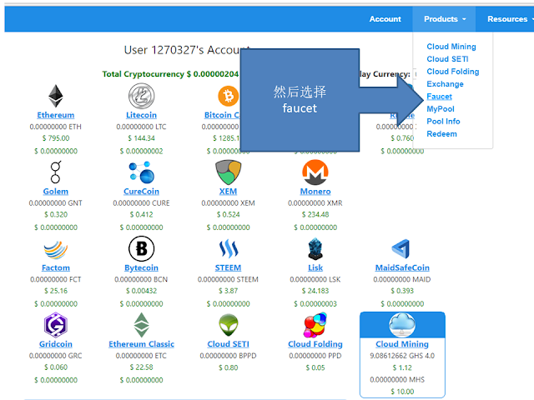Open the Cloud Folding link below molecule icon

[315, 344]
